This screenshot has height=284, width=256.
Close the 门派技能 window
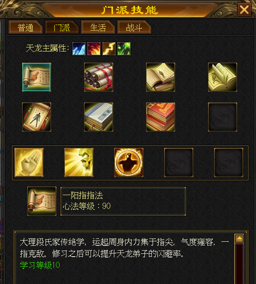click(x=244, y=10)
